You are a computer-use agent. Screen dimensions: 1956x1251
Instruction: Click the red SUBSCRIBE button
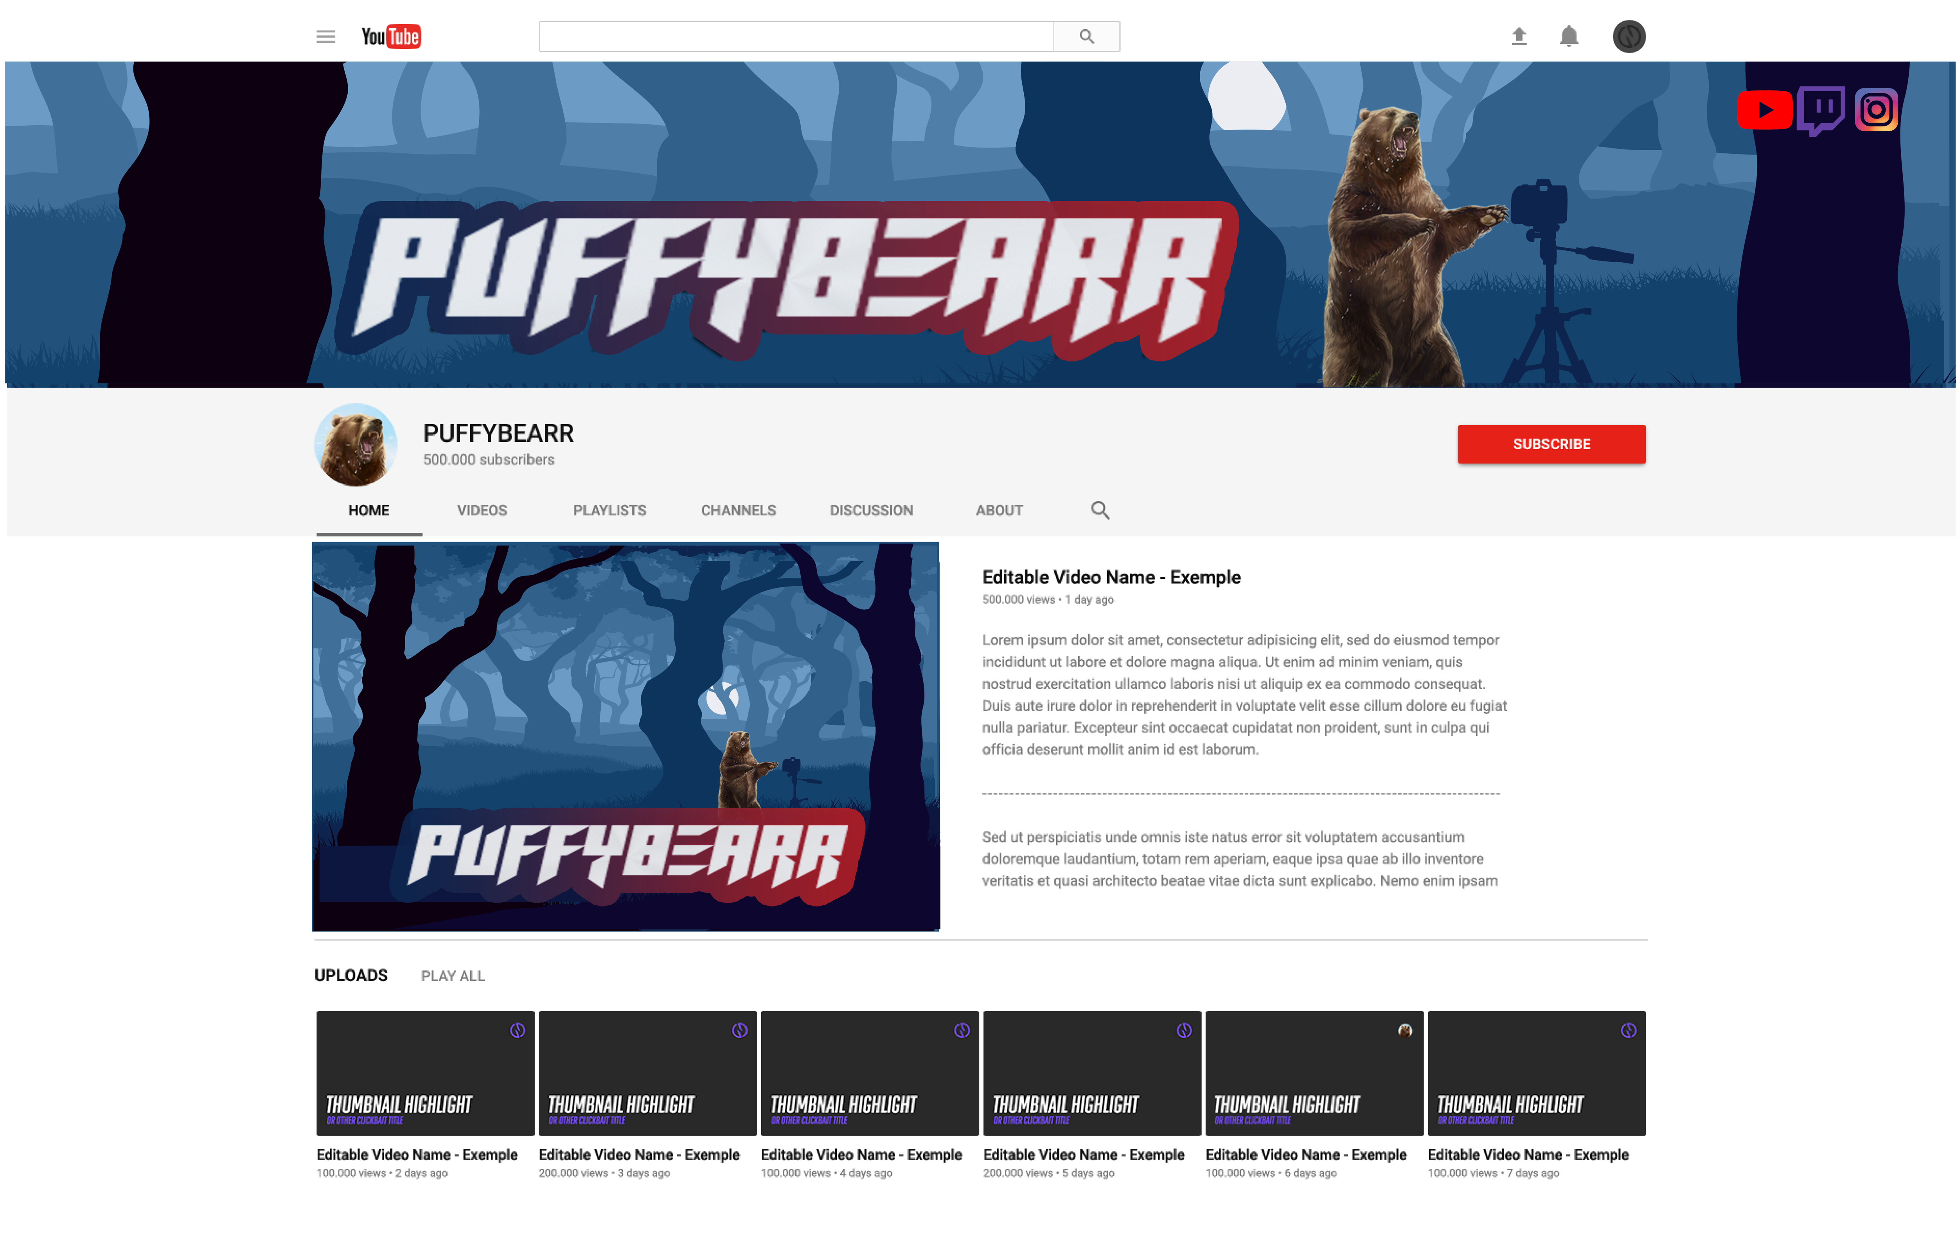[x=1551, y=445]
